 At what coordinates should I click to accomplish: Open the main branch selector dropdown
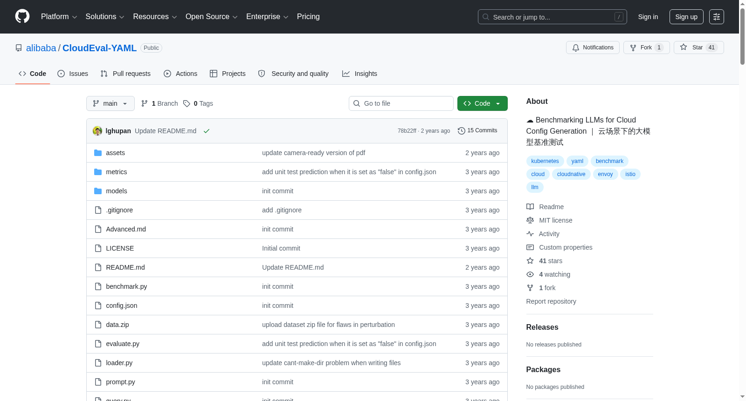tap(111, 103)
